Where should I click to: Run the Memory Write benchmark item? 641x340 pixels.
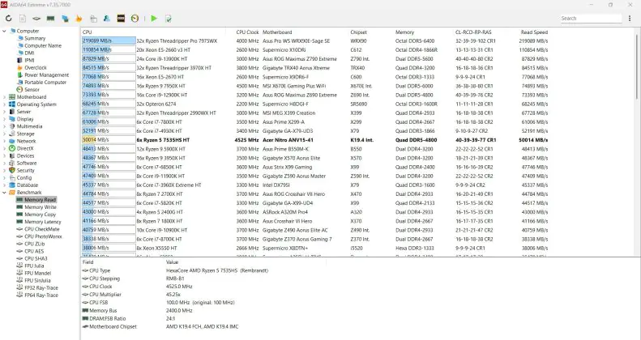click(x=40, y=207)
